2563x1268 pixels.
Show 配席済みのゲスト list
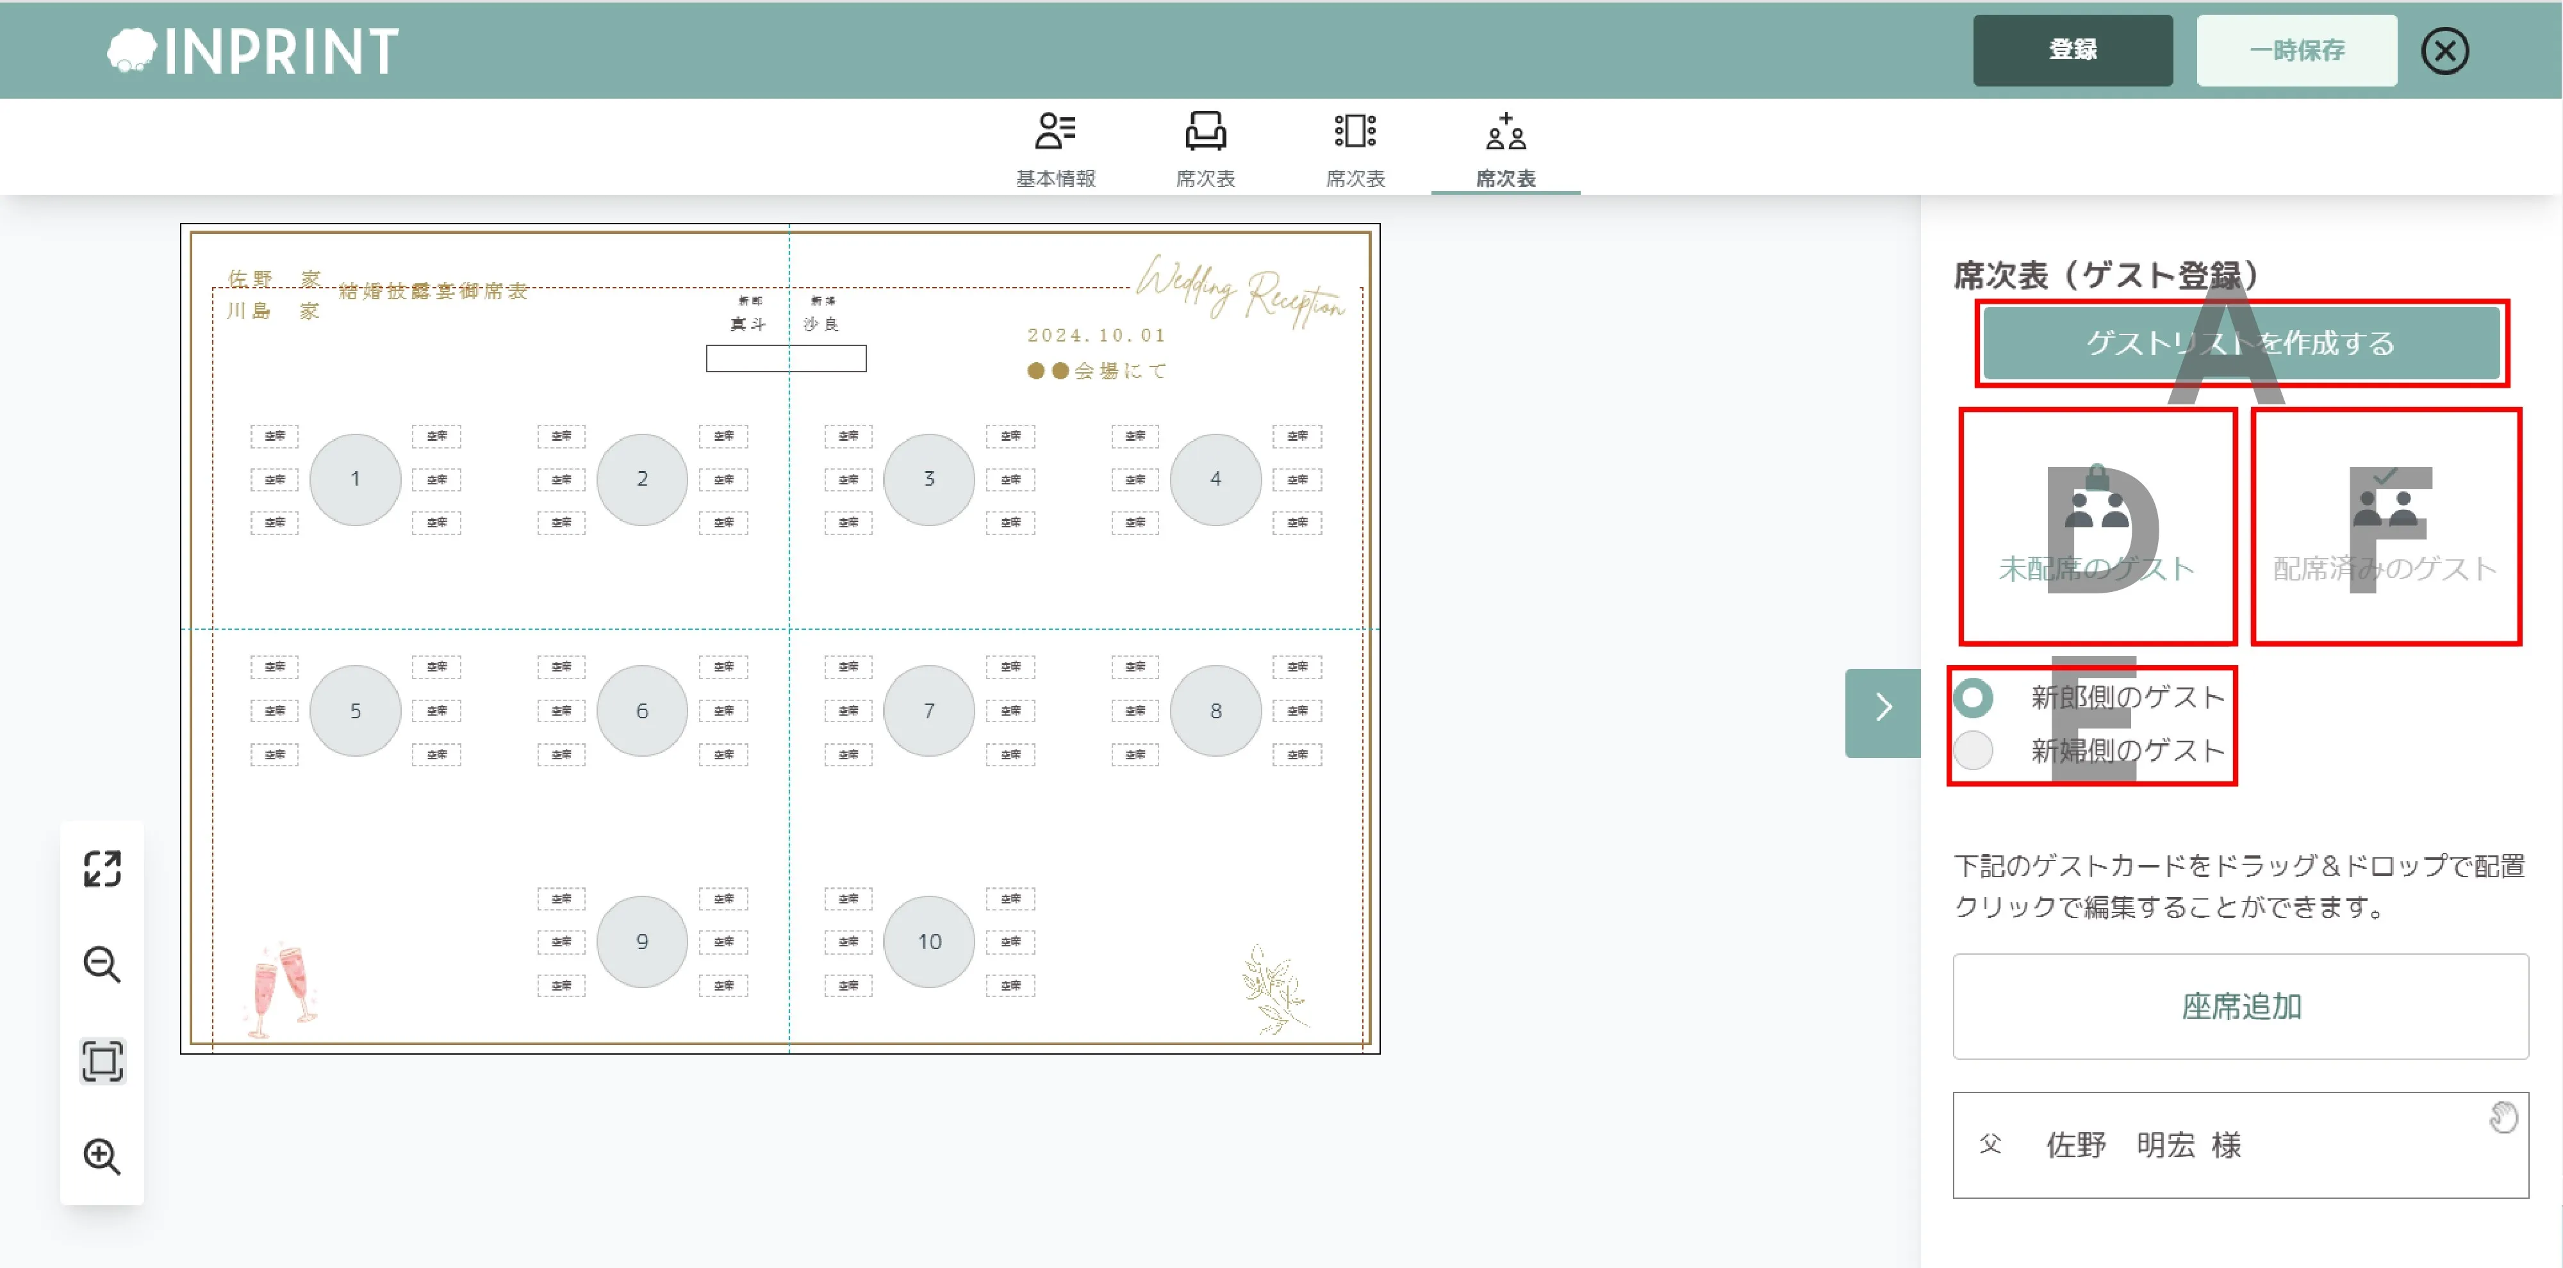[2385, 527]
